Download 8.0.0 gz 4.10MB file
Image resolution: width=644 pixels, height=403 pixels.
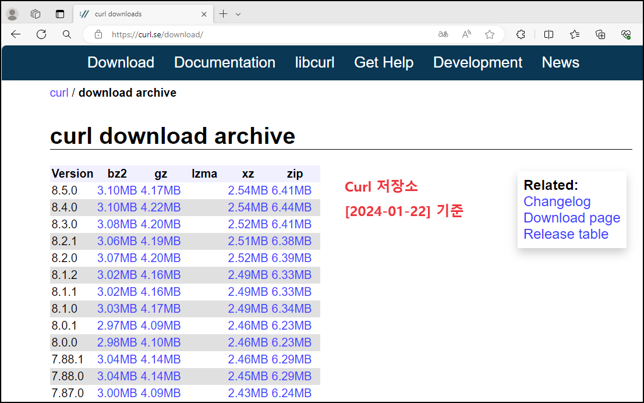coord(161,342)
